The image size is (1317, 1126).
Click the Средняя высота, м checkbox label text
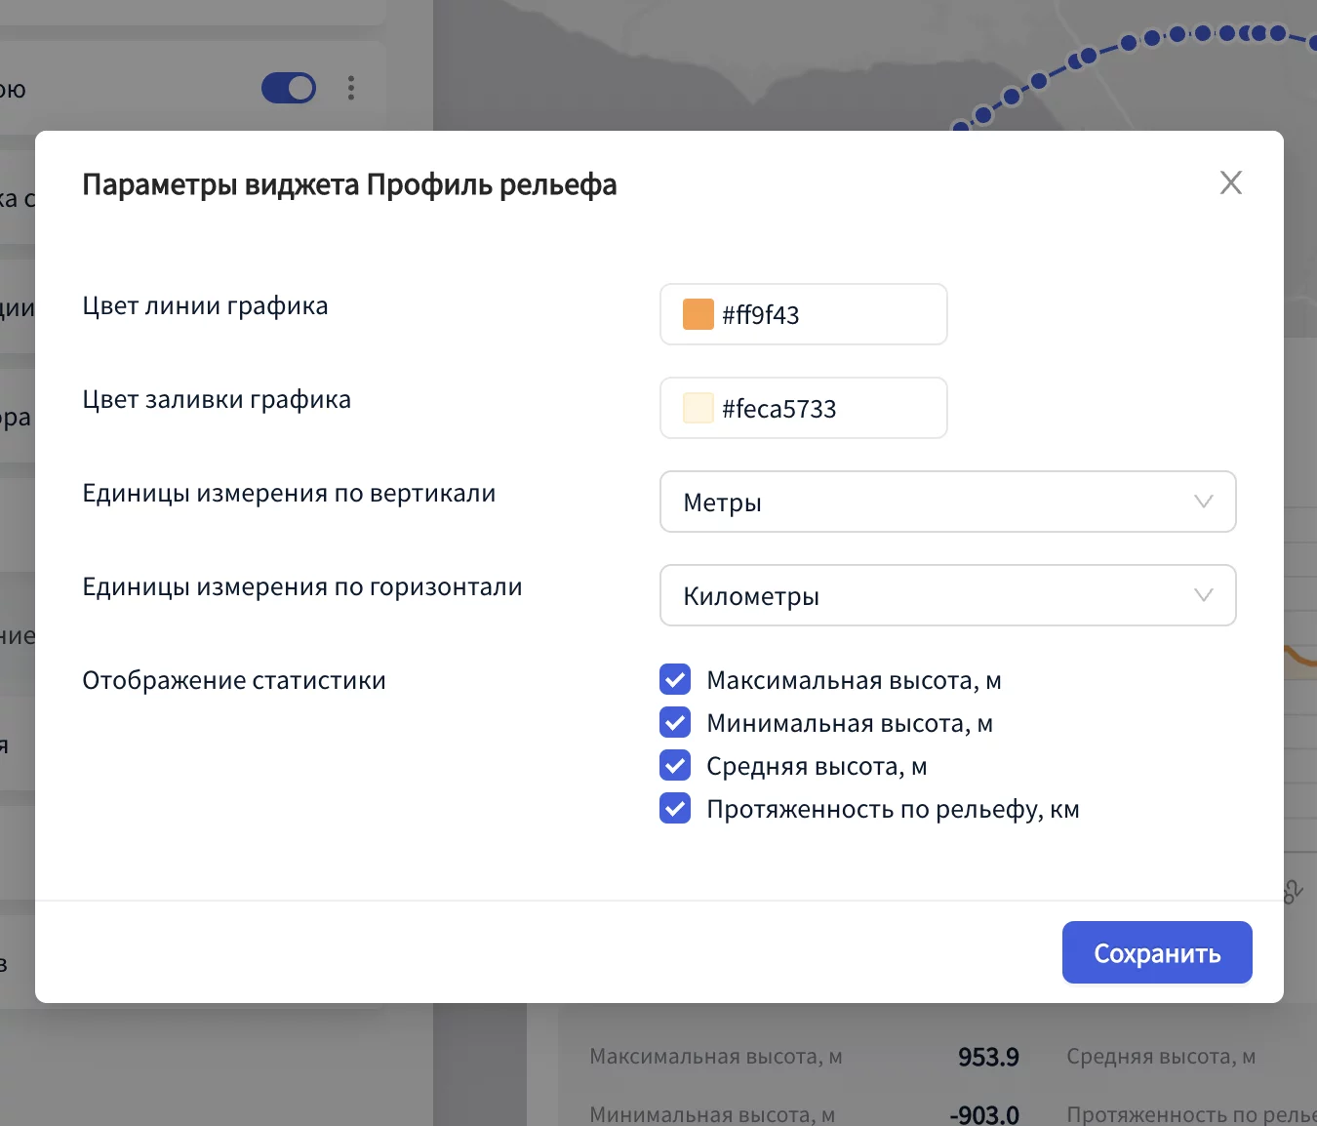click(817, 767)
